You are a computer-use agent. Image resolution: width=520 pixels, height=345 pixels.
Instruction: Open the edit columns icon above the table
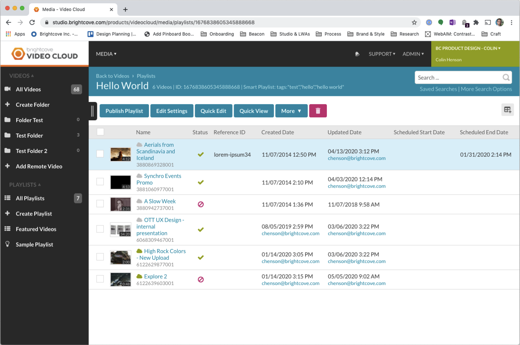coord(508,110)
